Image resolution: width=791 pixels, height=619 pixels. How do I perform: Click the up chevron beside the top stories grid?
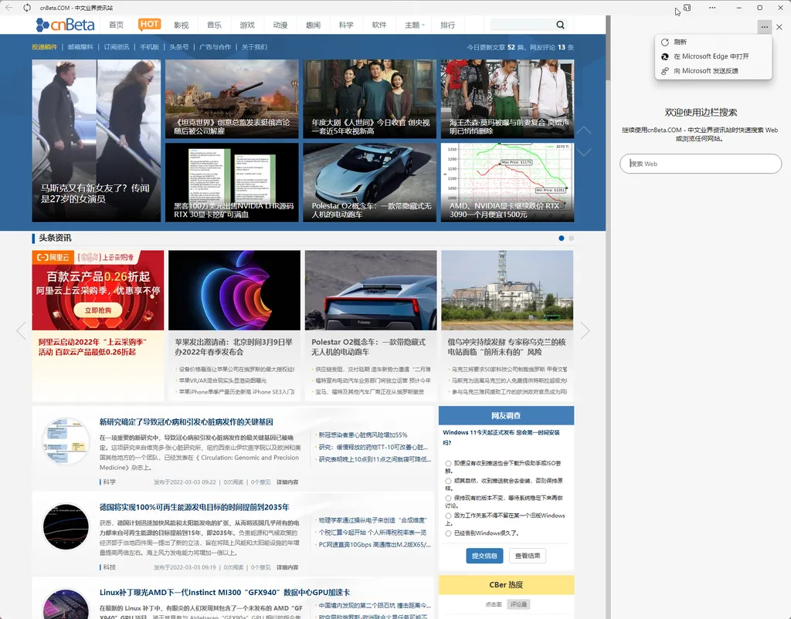coord(585,130)
